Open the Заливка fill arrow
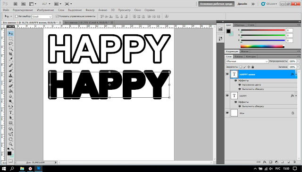The image size is (302, 172). pos(298,67)
